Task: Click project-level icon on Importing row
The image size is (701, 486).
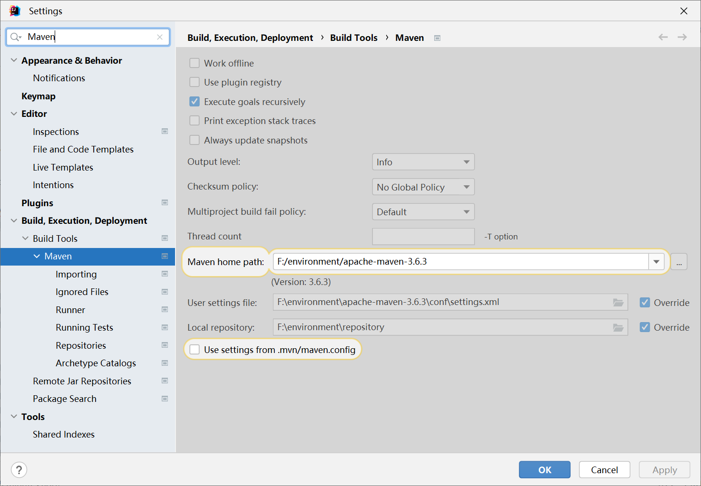Action: 165,274
